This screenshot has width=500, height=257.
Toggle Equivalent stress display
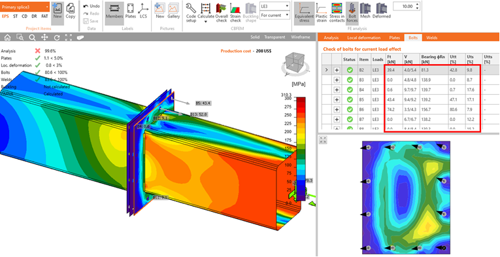coord(304,13)
